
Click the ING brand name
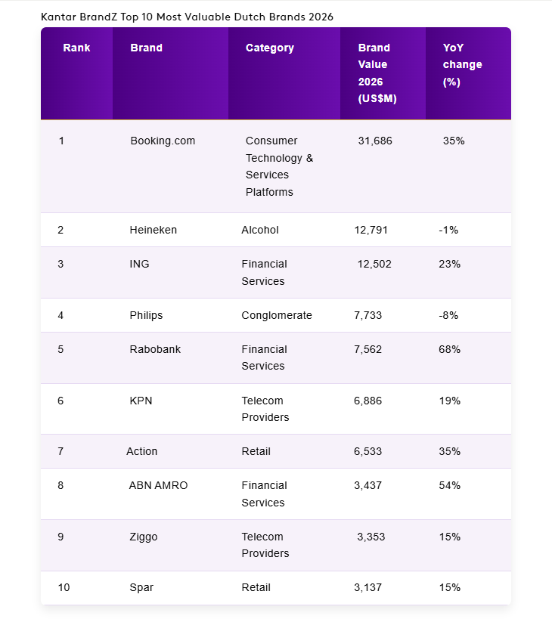[x=139, y=264]
